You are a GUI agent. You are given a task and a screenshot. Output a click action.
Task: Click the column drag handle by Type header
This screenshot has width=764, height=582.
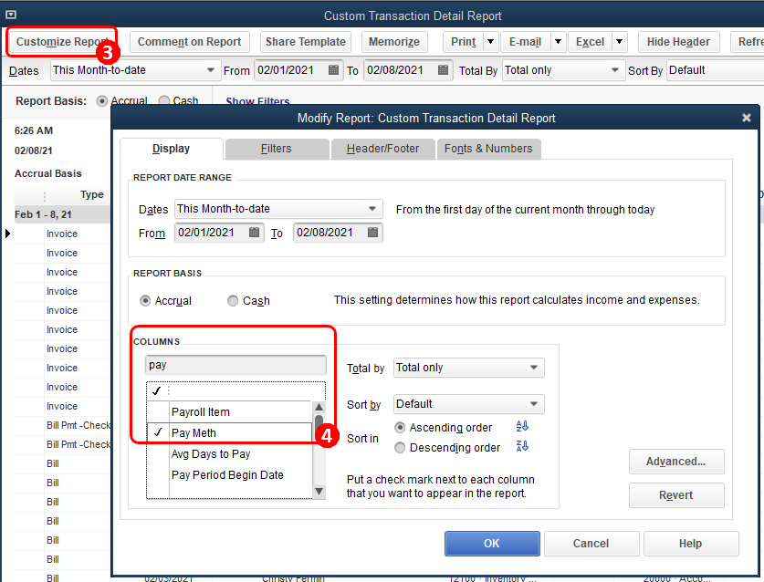45,196
